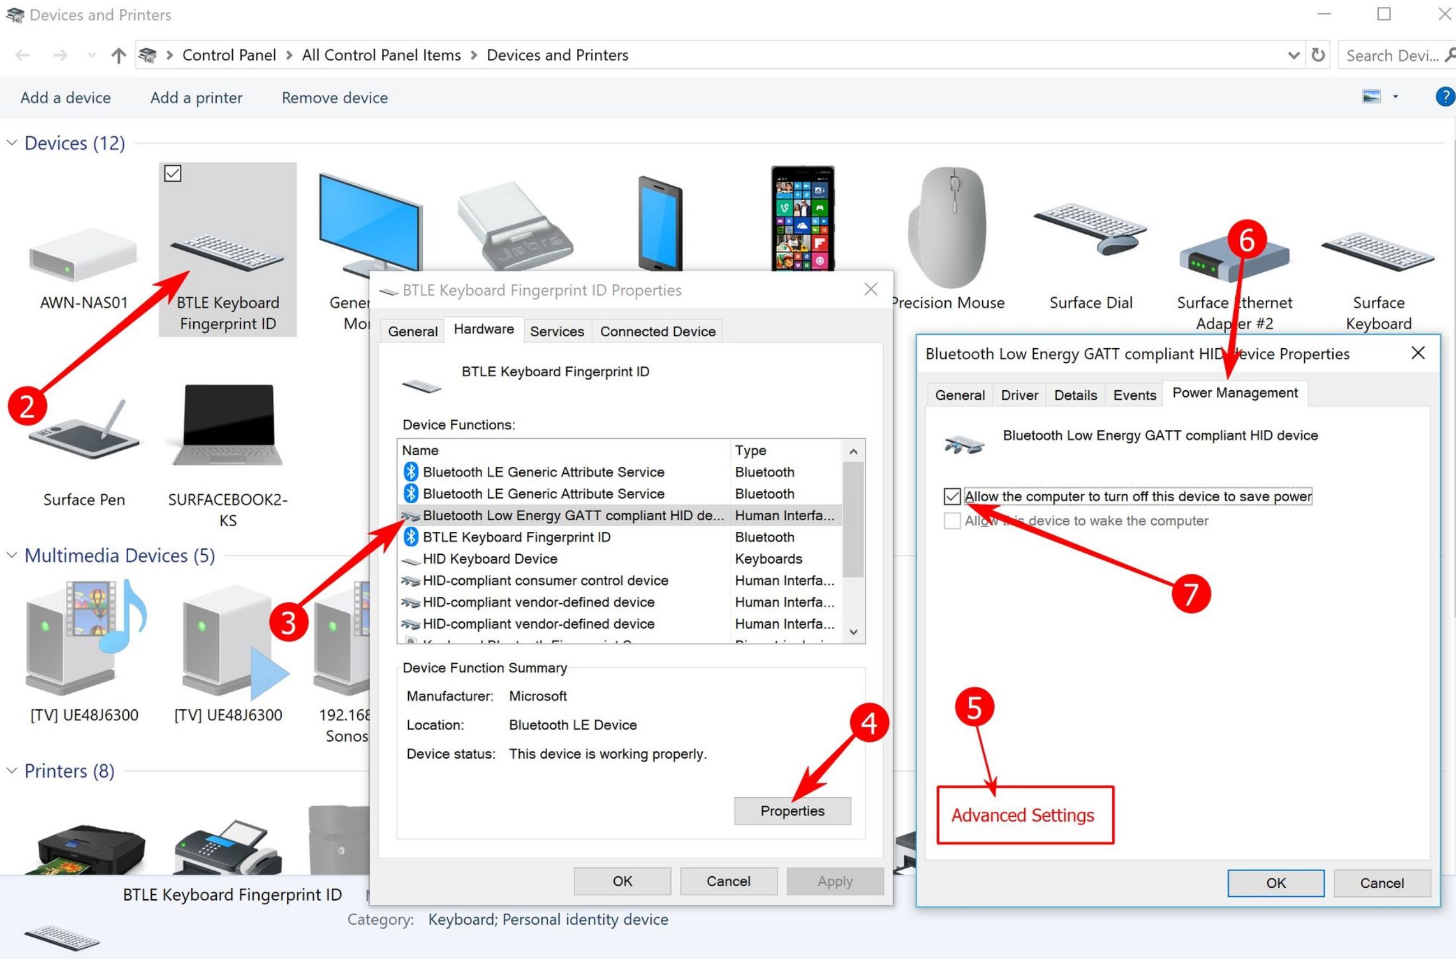This screenshot has height=959, width=1456.
Task: Switch to General tab in BTLE Keyboard Properties
Action: (x=413, y=331)
